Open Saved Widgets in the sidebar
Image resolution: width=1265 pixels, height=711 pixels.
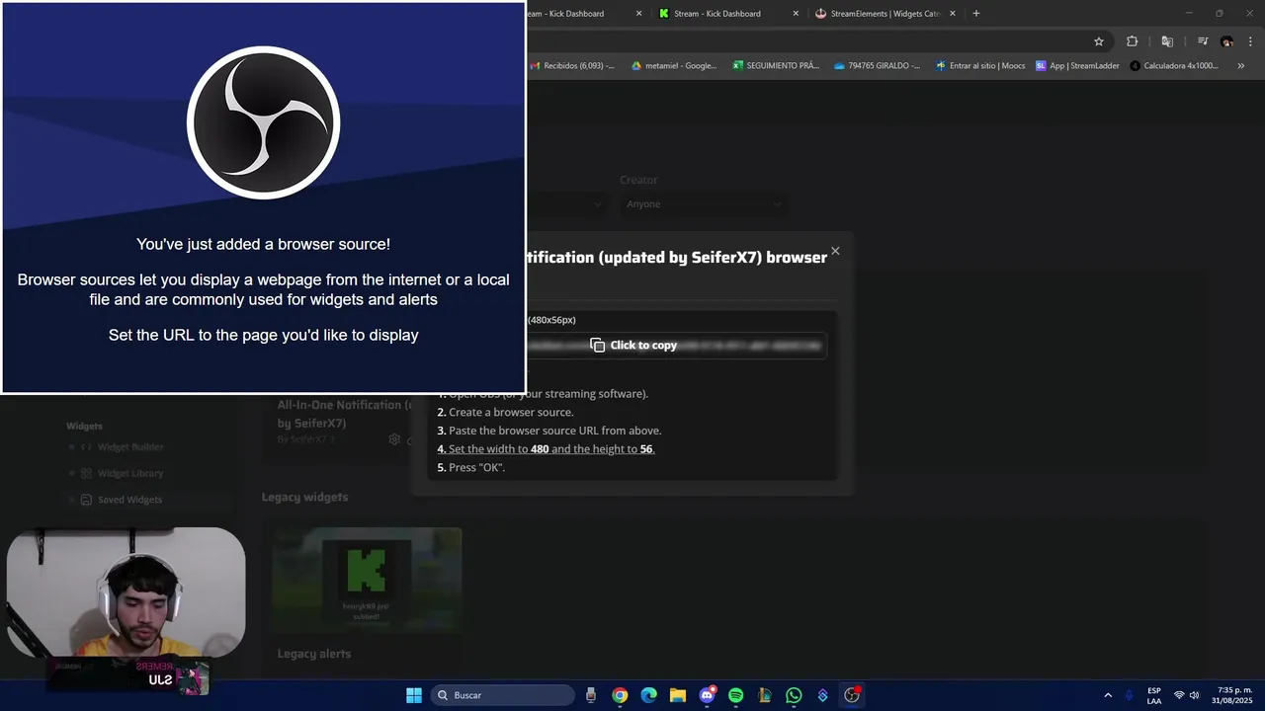(x=129, y=500)
